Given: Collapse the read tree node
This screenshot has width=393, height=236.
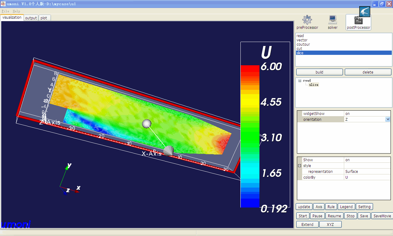Looking at the screenshot, I should pyautogui.click(x=300, y=81).
